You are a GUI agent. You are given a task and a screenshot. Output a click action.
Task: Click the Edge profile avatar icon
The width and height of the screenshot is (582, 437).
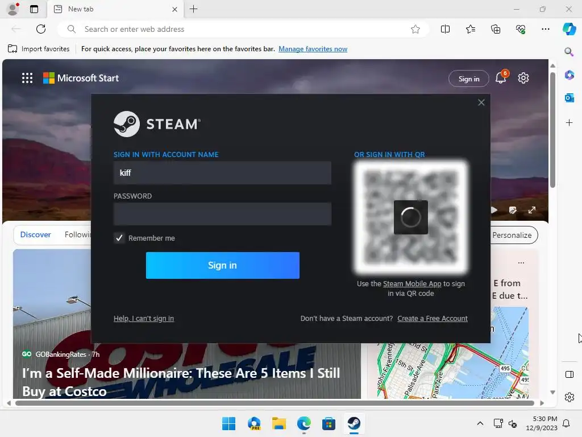(x=13, y=9)
